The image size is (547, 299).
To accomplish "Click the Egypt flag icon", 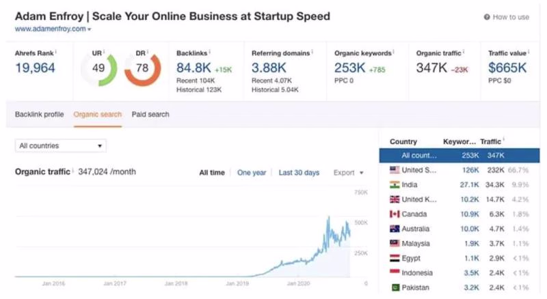I will coord(395,258).
